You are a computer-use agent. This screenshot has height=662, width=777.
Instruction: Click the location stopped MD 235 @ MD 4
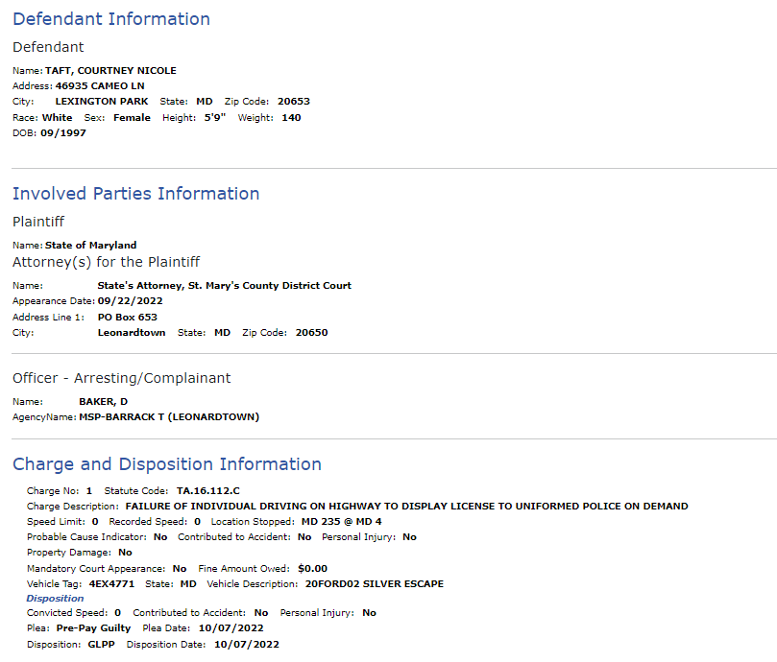click(341, 521)
